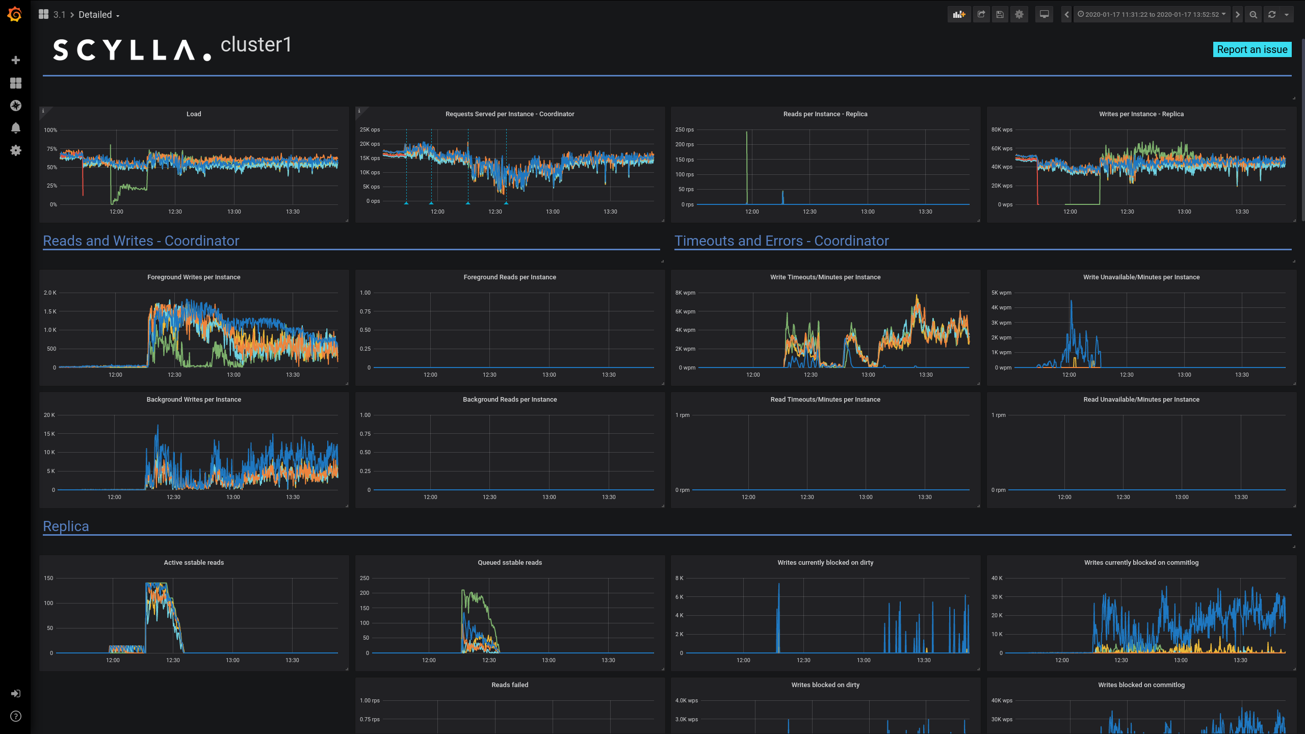Refresh the dashboard with the refresh icon

click(1271, 14)
